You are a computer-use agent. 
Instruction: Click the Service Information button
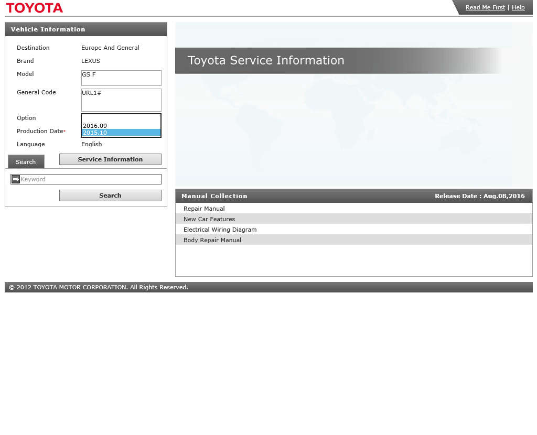[x=110, y=159]
